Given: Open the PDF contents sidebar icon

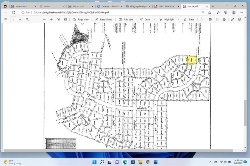Looking at the screenshot, I should pyautogui.click(x=5, y=19).
